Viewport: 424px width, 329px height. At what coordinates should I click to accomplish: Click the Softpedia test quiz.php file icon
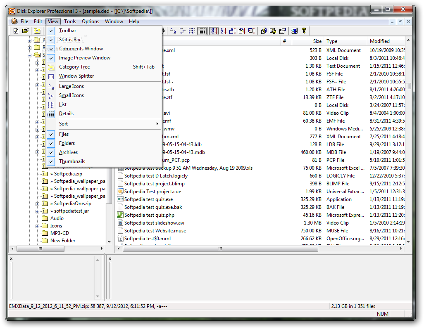(x=120, y=215)
